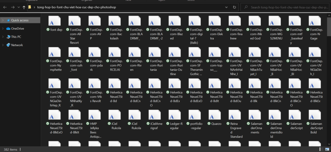Click the 'SalamanderScriptBold' file name
Viewport: 331px width, 152px height.
(x=316, y=128)
